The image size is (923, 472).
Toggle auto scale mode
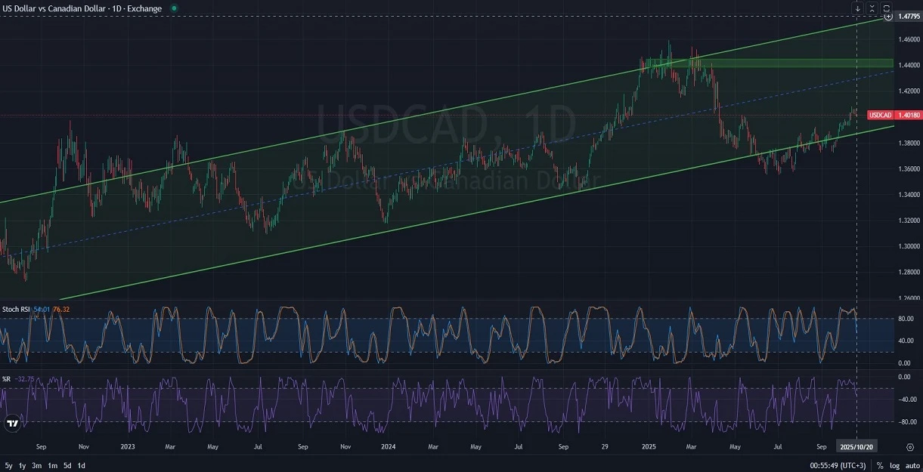[912, 466]
